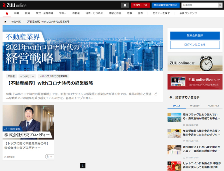Click the search magnifier icon
Screen dimensions: 224x171
[x=220, y=5]
